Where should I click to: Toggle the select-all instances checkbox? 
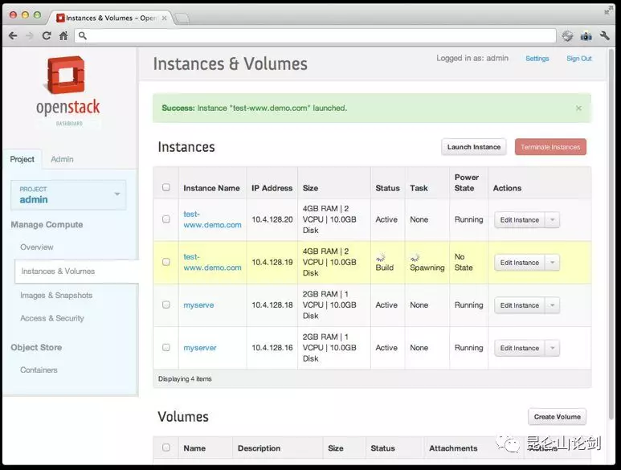(166, 187)
